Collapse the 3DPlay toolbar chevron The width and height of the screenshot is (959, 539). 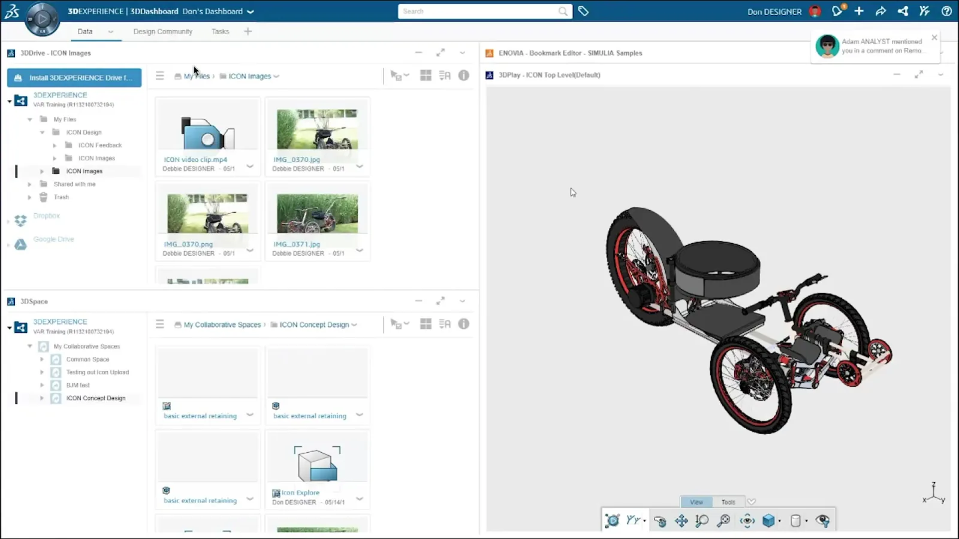[x=752, y=502]
